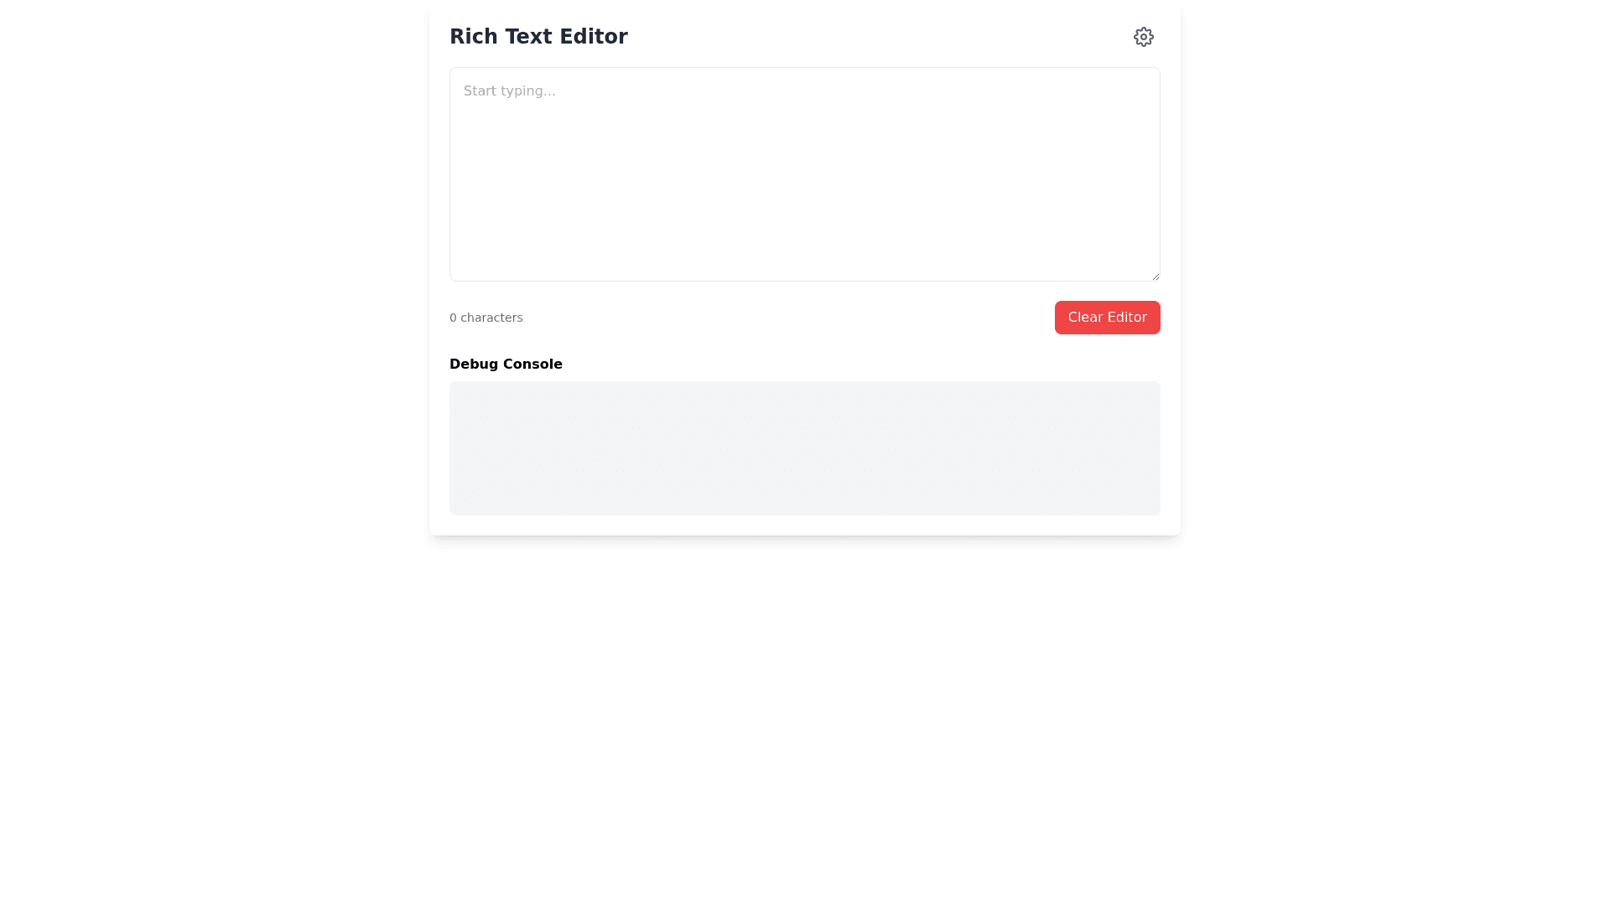The width and height of the screenshot is (1610, 905).
Task: Grab the editor's corner resize grip
Action: tap(1155, 276)
